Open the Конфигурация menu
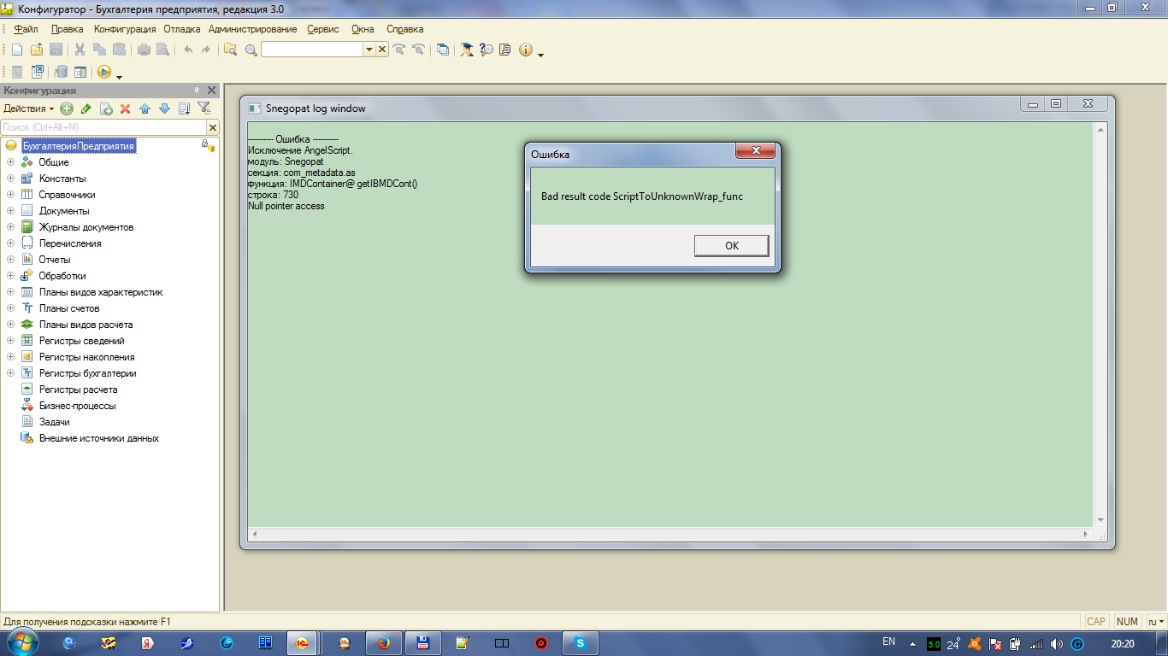This screenshot has width=1168, height=656. [125, 29]
